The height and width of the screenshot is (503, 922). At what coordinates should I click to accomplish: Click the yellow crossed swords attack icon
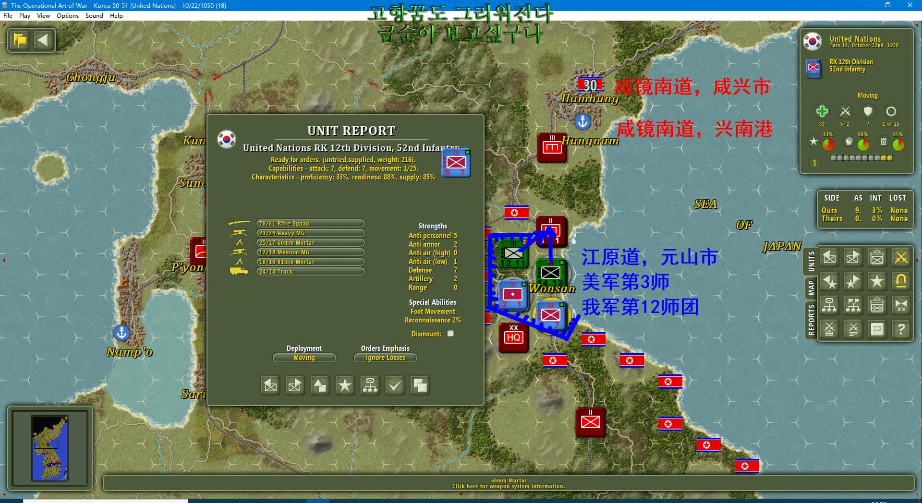pyautogui.click(x=901, y=258)
